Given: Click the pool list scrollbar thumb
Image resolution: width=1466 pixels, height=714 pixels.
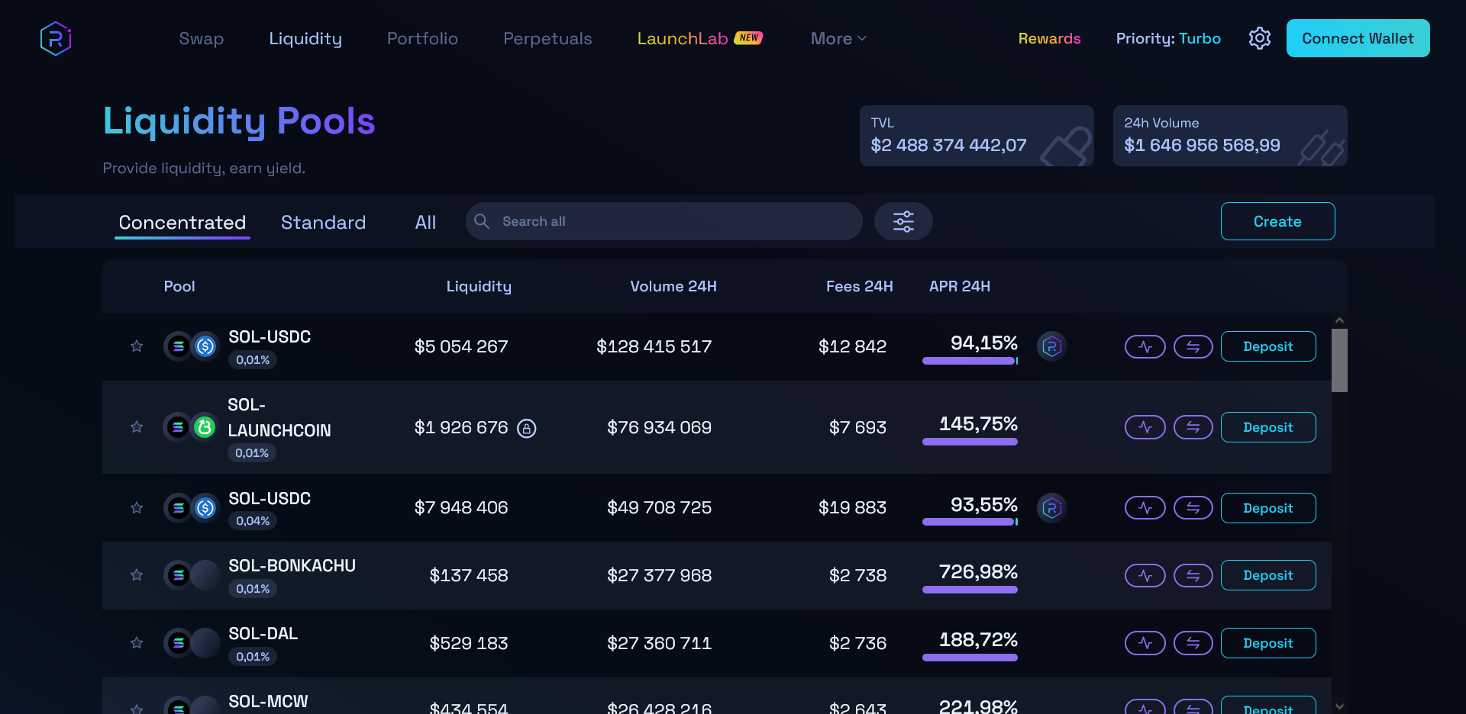Looking at the screenshot, I should pos(1339,360).
